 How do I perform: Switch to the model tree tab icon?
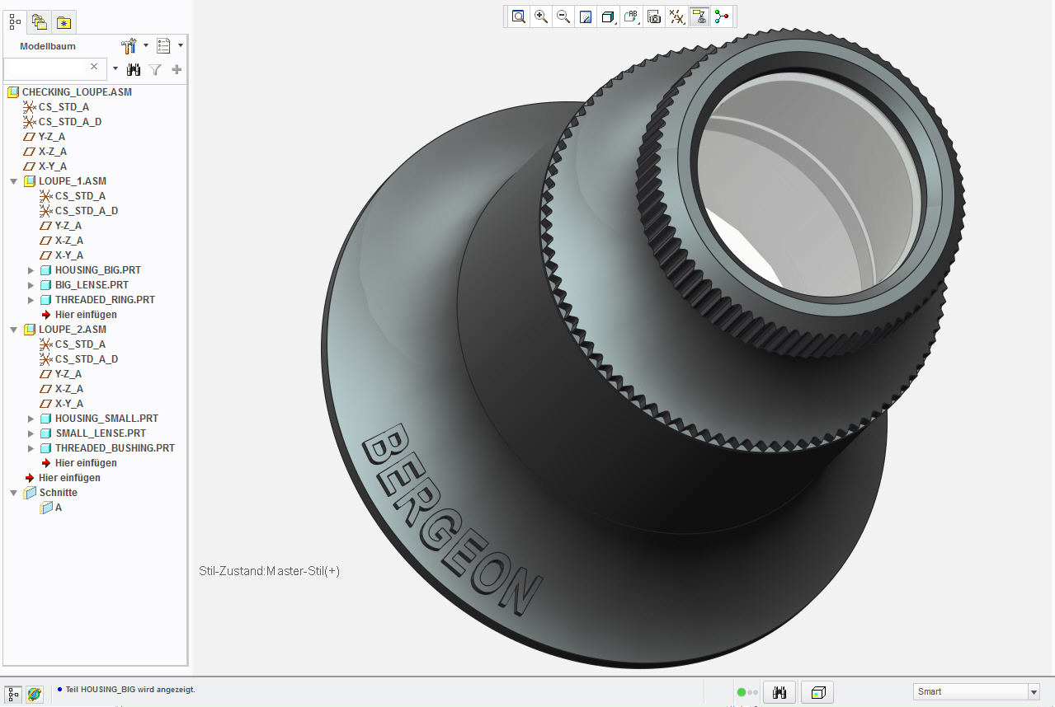click(x=15, y=21)
